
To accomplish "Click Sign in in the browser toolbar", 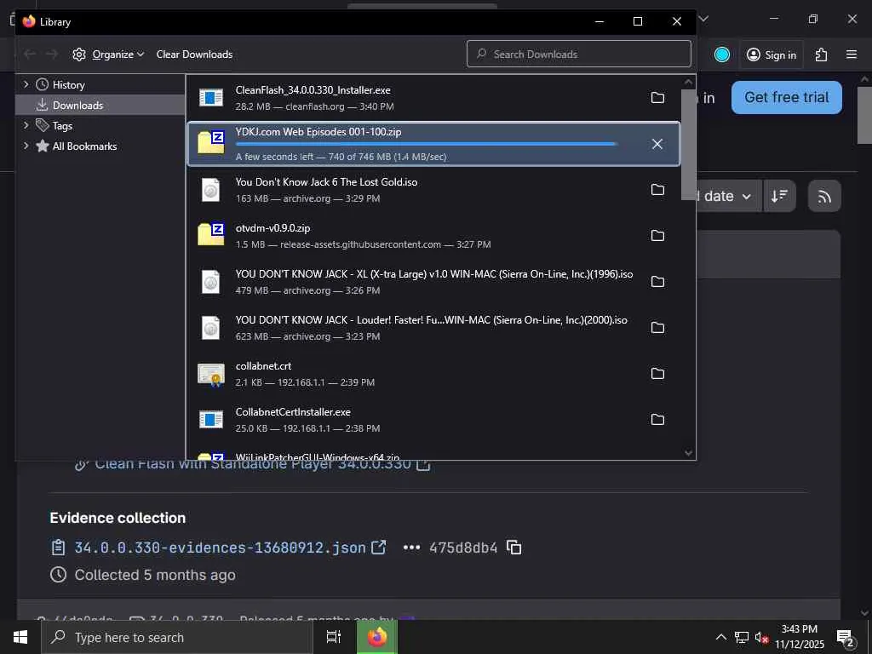I will 772,54.
